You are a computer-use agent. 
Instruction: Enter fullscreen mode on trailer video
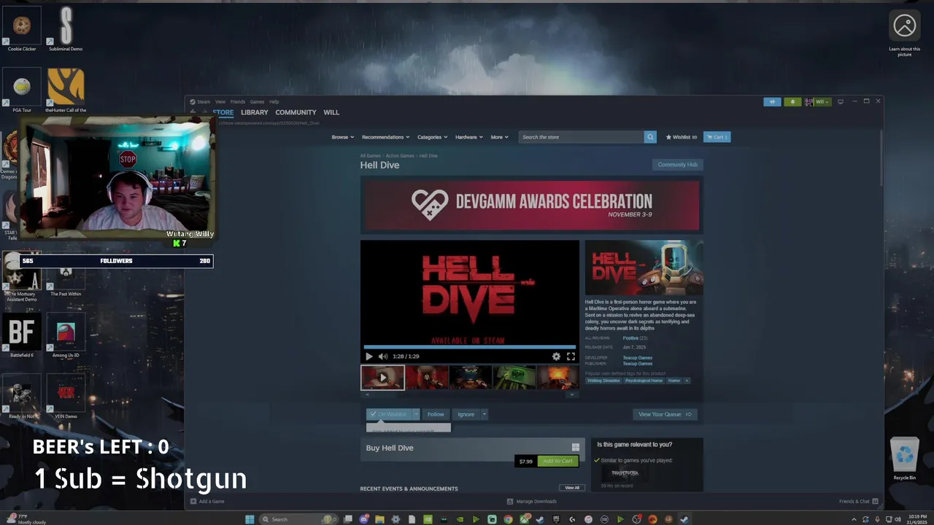(x=571, y=357)
